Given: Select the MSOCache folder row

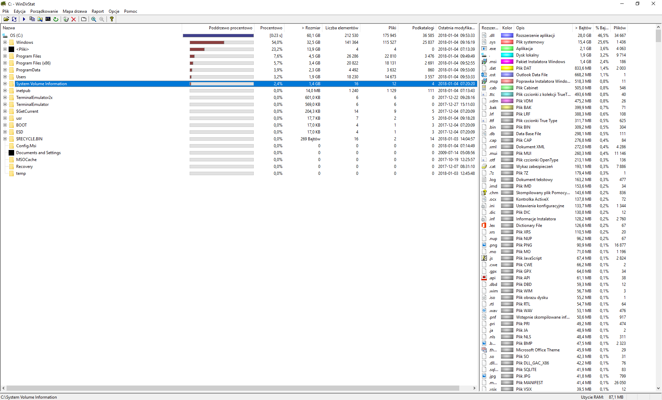Looking at the screenshot, I should [x=239, y=160].
